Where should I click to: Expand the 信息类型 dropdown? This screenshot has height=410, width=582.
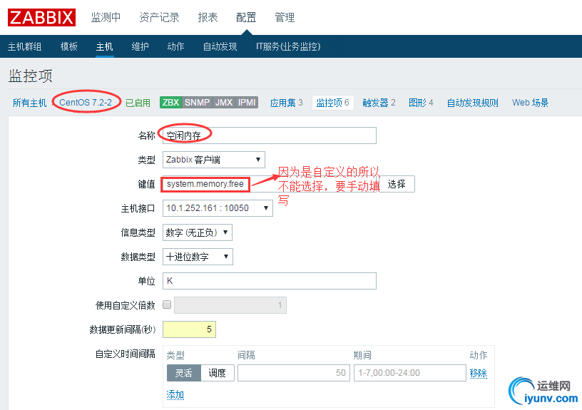click(198, 232)
